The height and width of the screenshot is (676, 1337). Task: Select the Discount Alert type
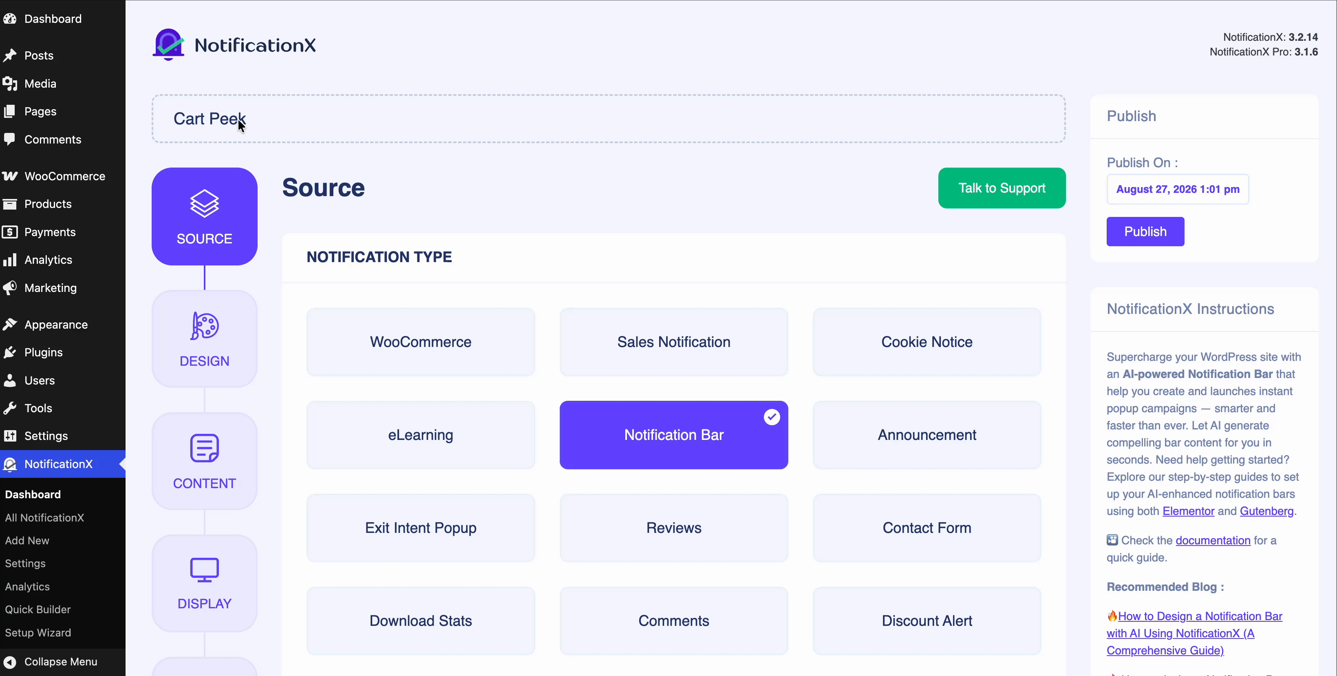tap(927, 621)
